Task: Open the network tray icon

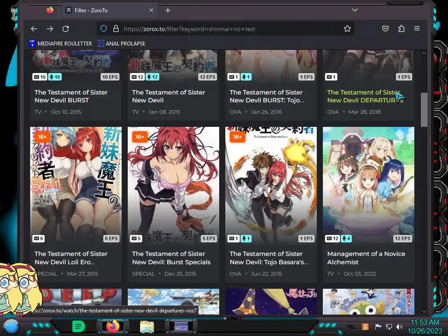Action: click(x=389, y=326)
